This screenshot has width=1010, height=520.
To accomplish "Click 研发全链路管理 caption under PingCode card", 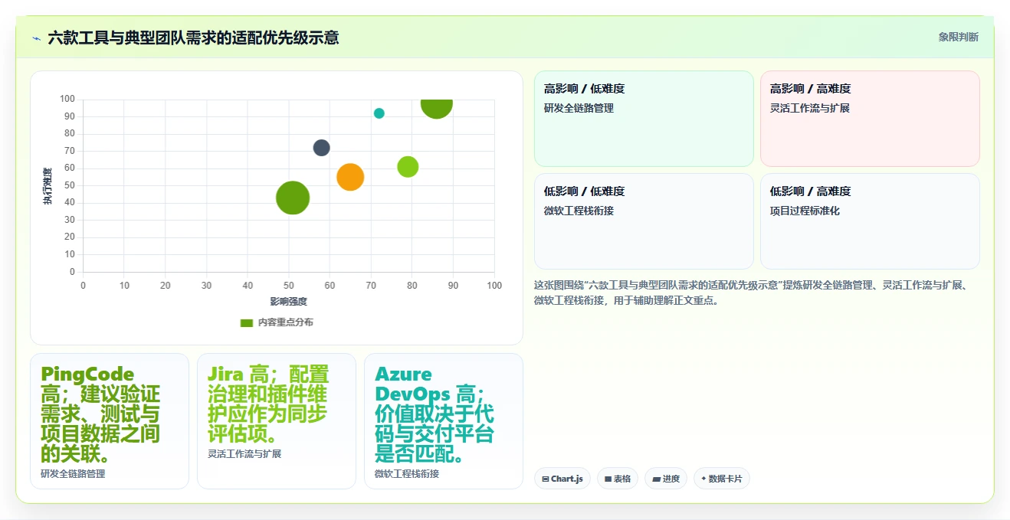I will tap(73, 474).
